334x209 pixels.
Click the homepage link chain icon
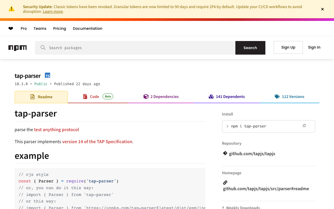(225, 182)
